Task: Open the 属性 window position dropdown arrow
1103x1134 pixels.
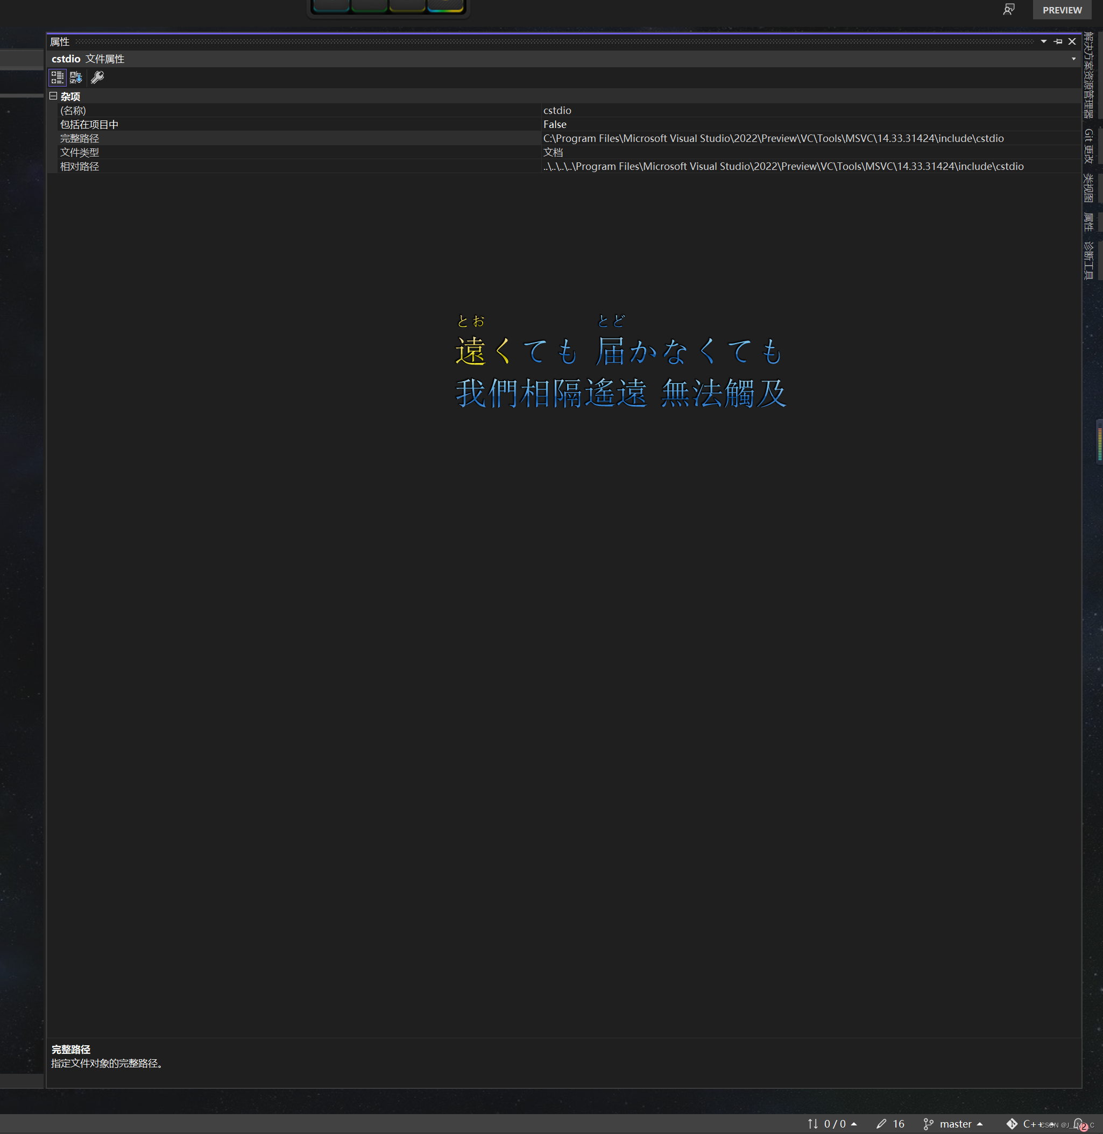Action: tap(1043, 42)
